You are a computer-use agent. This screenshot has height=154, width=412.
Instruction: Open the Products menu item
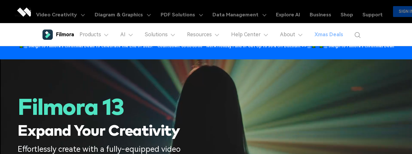(90, 35)
